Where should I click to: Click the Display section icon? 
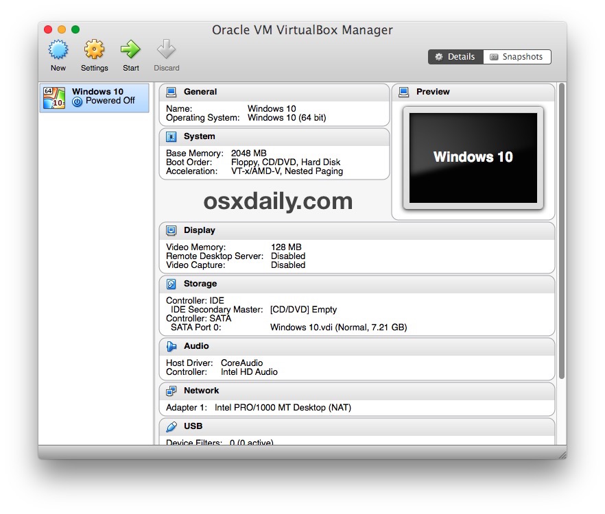click(x=173, y=230)
